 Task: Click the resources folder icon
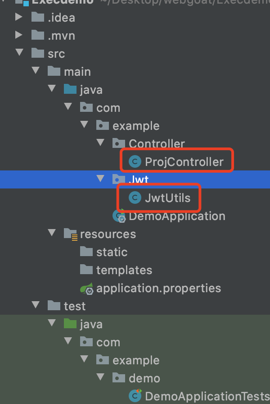click(70, 234)
